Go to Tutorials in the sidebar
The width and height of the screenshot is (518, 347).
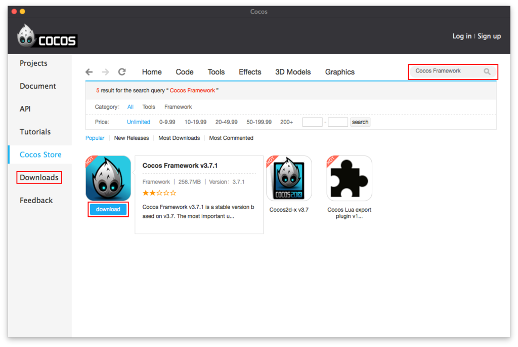35,132
